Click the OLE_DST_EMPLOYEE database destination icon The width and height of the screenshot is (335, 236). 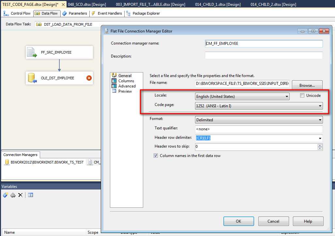pyautogui.click(x=32, y=78)
